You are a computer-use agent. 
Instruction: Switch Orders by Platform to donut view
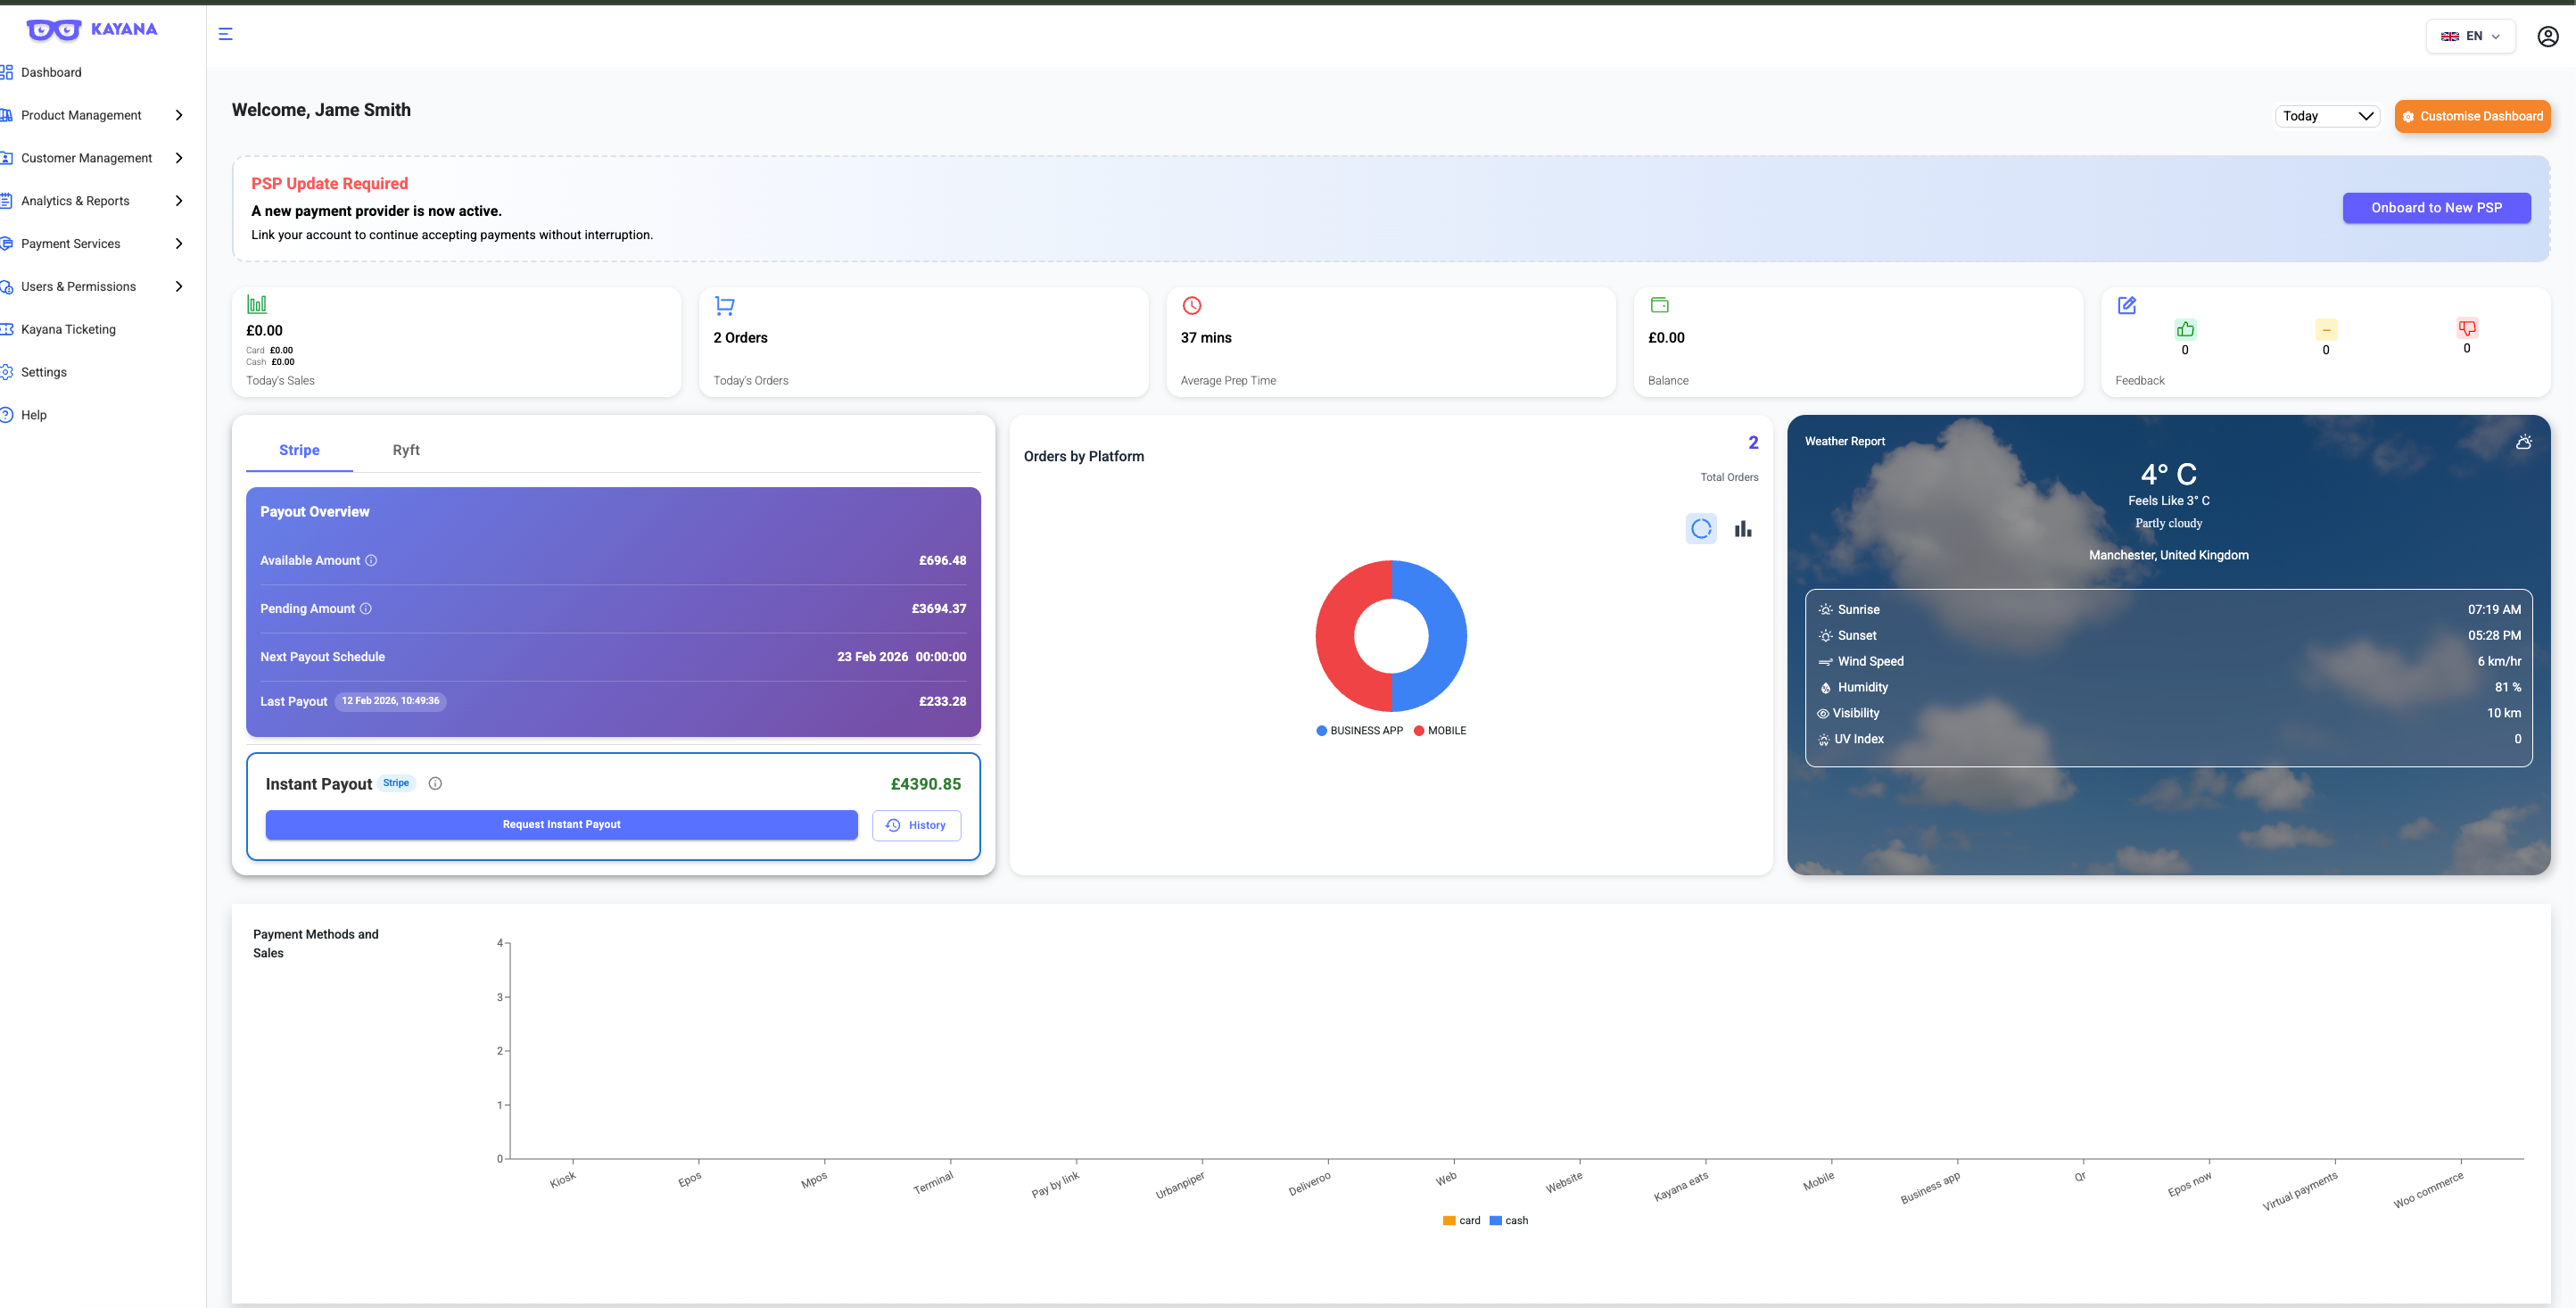(x=1701, y=528)
